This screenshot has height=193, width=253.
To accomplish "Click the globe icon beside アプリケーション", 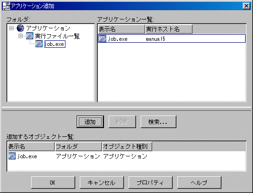I will (x=20, y=28).
